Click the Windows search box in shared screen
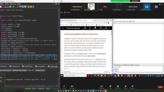Screen dimensions: 164x92 tap(75, 76)
